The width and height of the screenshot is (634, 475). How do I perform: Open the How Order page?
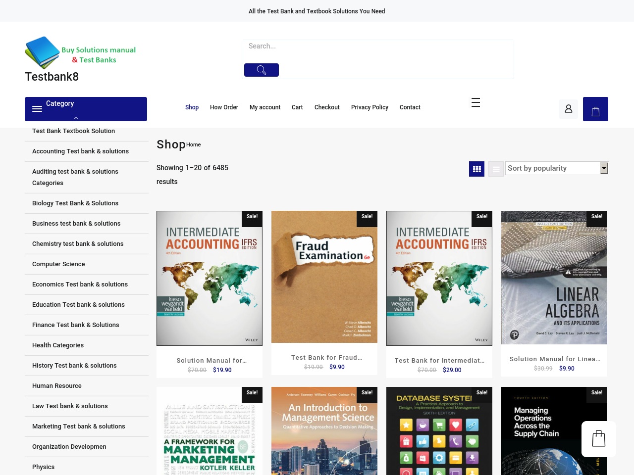(224, 107)
